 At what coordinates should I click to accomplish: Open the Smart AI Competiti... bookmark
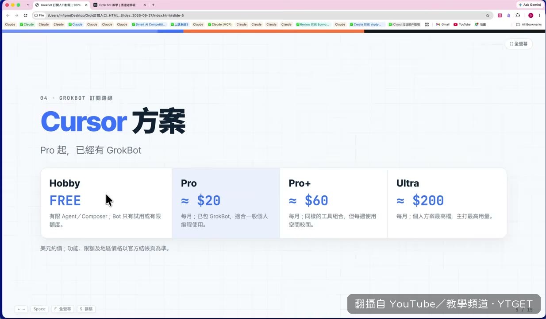(x=149, y=24)
